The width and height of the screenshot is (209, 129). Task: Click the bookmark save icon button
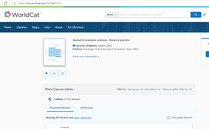[47, 73]
